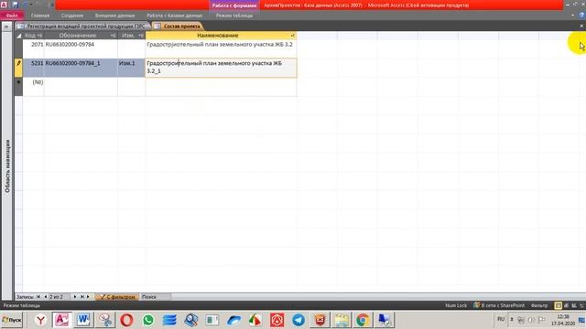Close the Состав проекта document with X

(581, 27)
